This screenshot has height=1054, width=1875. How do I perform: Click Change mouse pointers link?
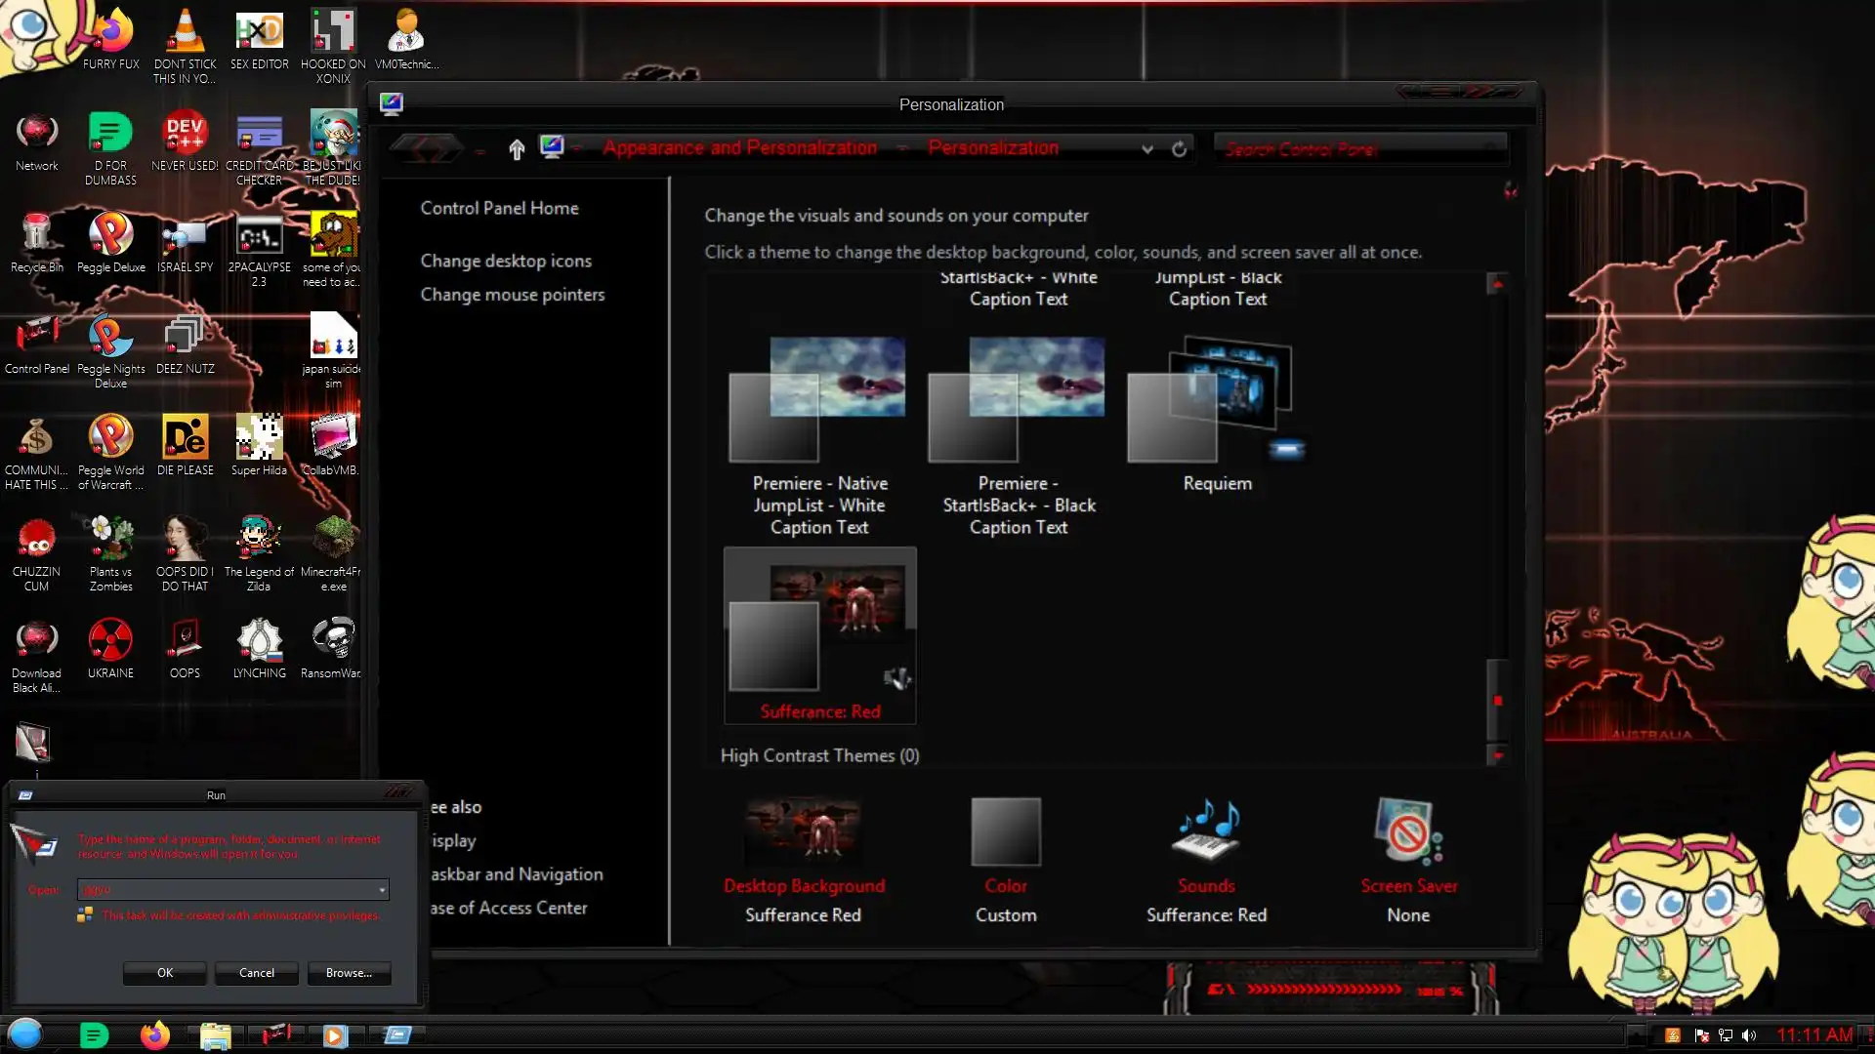pyautogui.click(x=512, y=295)
